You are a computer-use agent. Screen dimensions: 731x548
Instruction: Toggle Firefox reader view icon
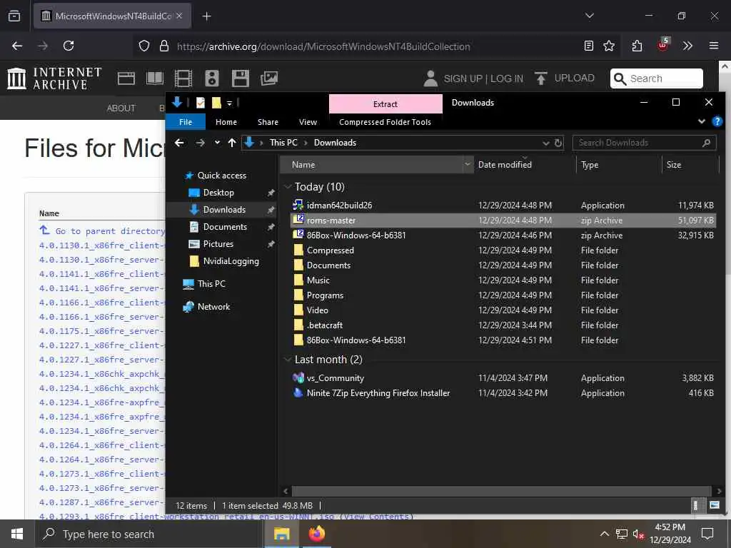(x=589, y=46)
